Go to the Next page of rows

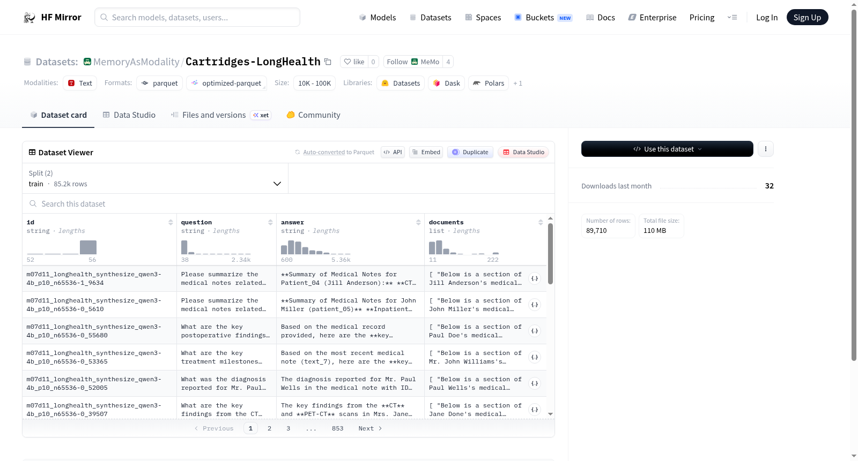370,428
